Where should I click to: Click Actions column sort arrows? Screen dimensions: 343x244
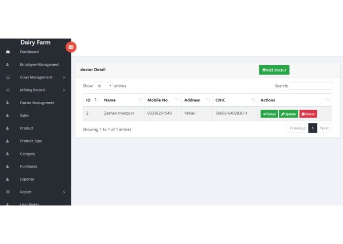[x=328, y=100]
